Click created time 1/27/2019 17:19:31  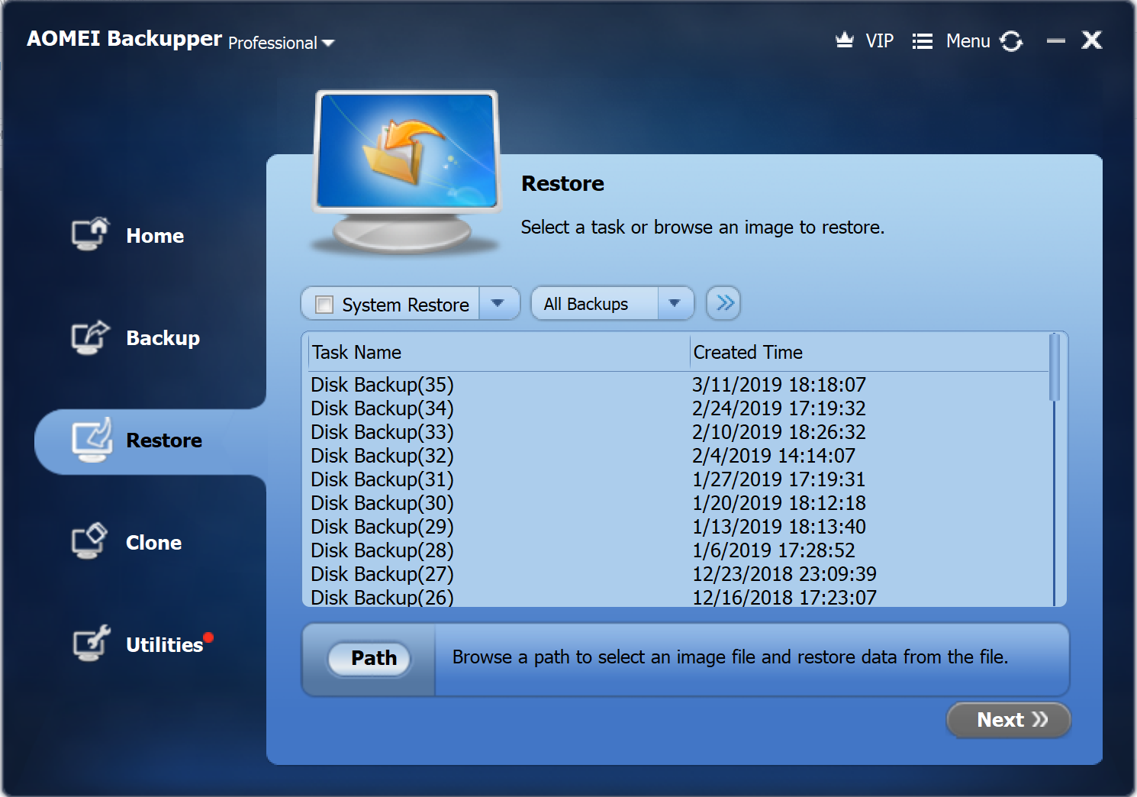click(779, 479)
